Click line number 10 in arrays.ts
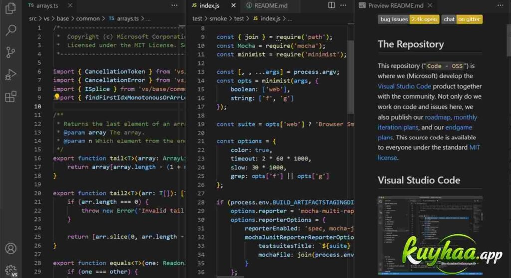Image resolution: width=511 pixels, height=278 pixels. [38, 106]
